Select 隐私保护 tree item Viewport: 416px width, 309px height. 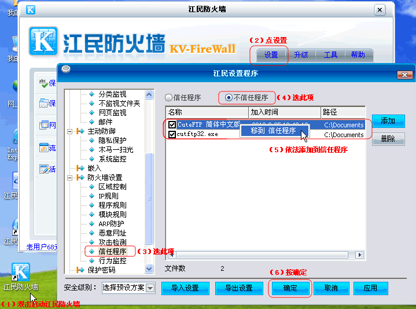pos(112,140)
